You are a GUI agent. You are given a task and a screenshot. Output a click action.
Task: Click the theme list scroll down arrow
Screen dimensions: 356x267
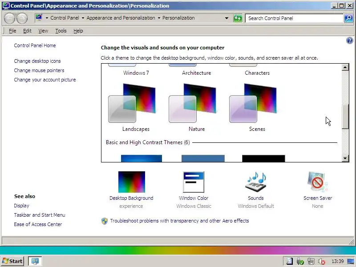pos(345,158)
